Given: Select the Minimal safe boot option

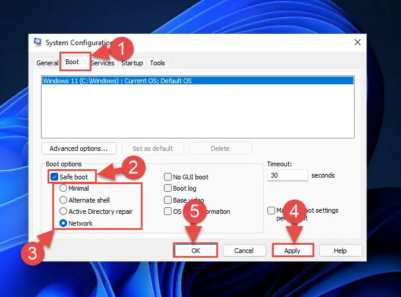Looking at the screenshot, I should (63, 188).
